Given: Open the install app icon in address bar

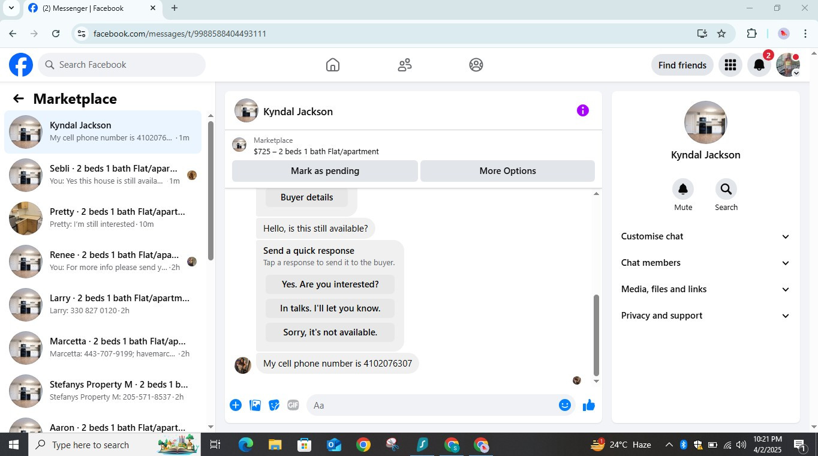Looking at the screenshot, I should pyautogui.click(x=702, y=34).
